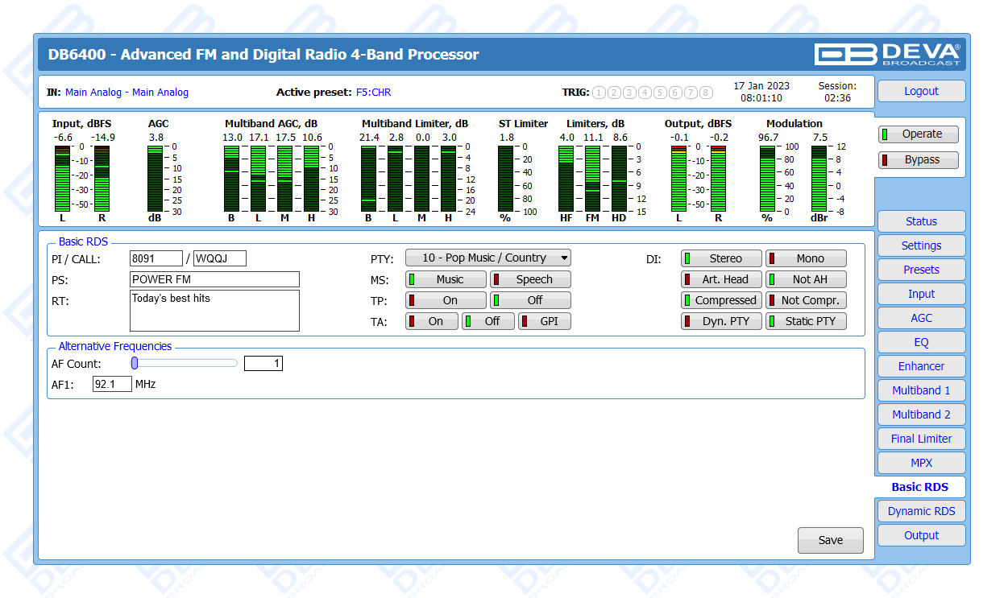Set TA to GPI
The width and height of the screenshot is (1004, 598).
(x=544, y=321)
